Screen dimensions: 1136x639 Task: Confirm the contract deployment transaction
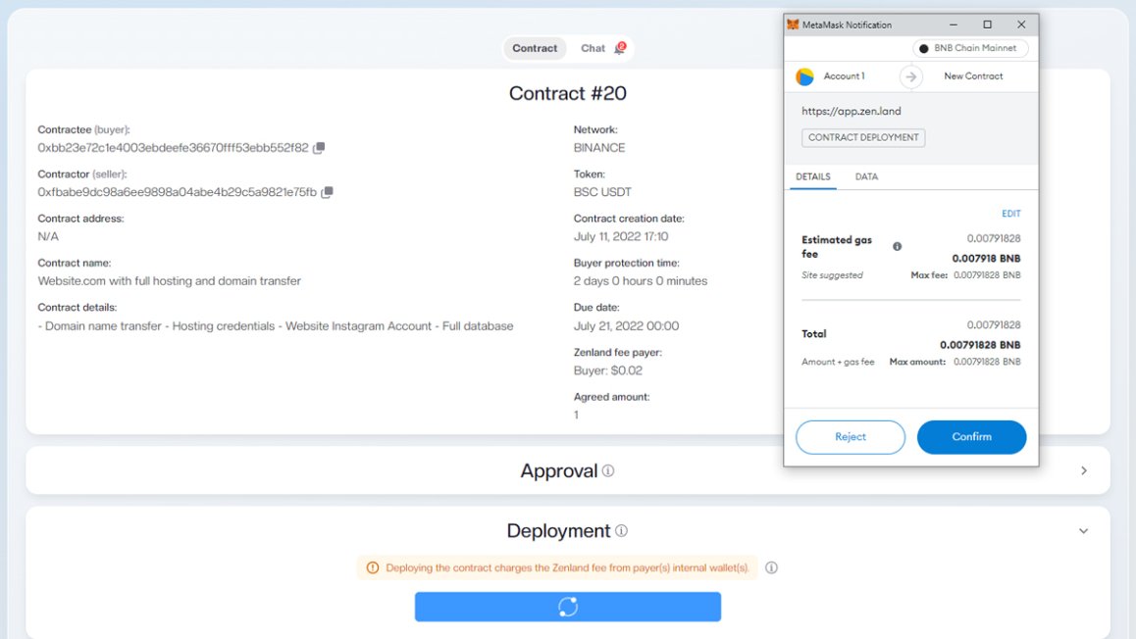coord(971,437)
